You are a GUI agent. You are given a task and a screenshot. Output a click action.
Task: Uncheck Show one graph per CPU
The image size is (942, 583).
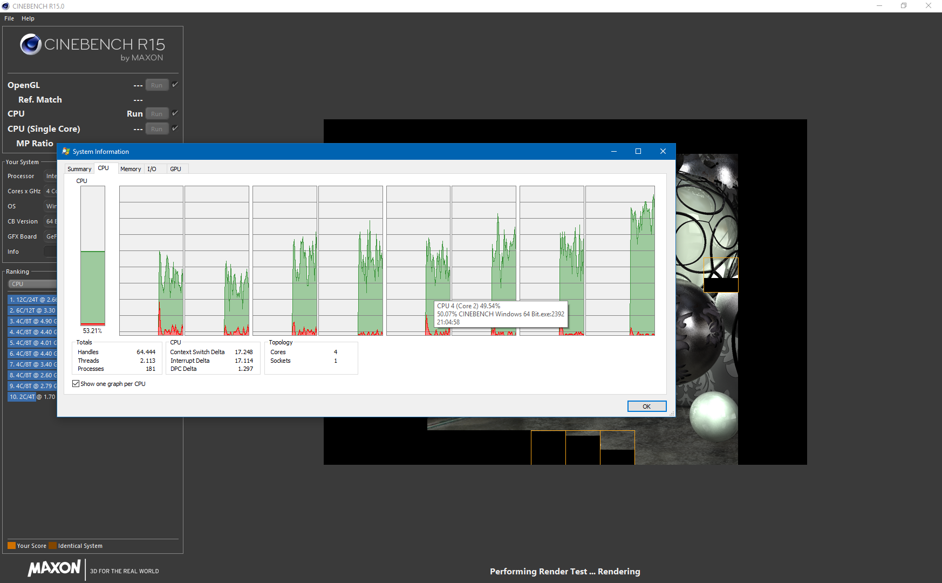click(76, 384)
